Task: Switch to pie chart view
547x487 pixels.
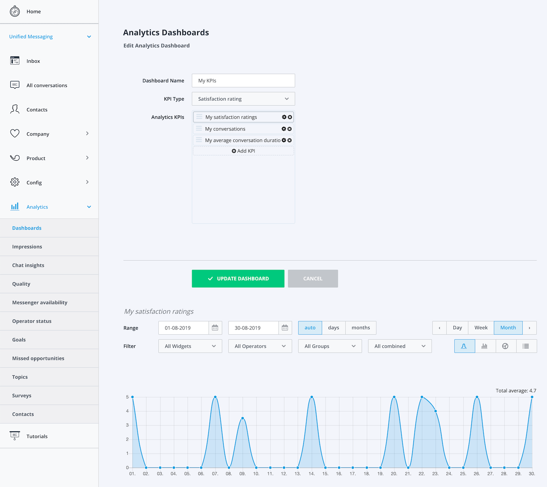Action: point(506,346)
